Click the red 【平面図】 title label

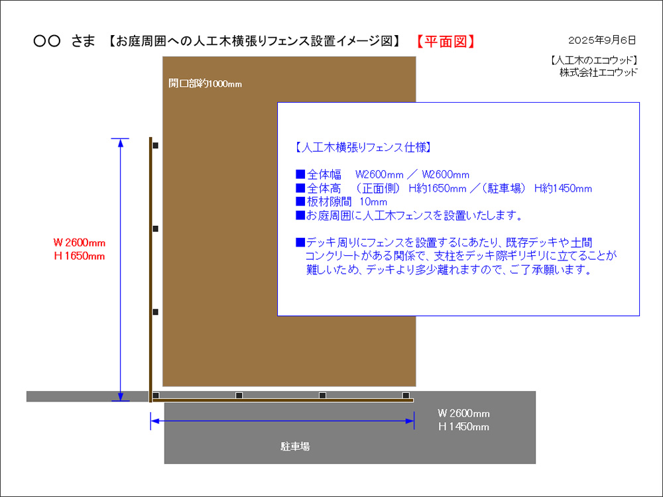coord(446,42)
